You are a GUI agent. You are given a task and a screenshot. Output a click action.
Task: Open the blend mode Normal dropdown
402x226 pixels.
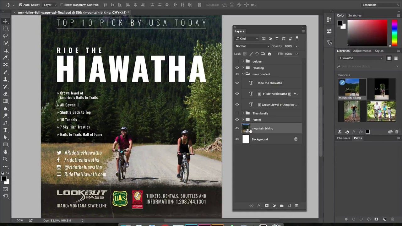click(253, 46)
